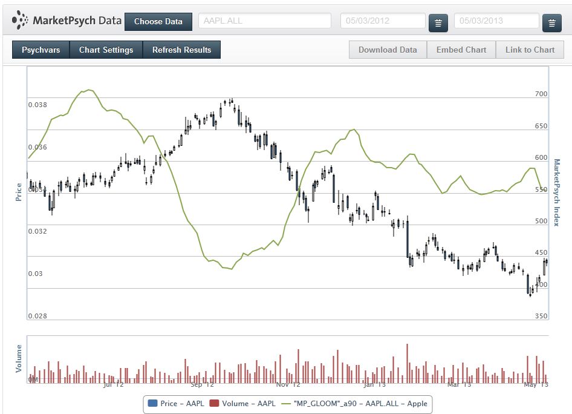Click the 05/03/2012 start date field
Viewport: 572px width, 414px height.
point(383,21)
